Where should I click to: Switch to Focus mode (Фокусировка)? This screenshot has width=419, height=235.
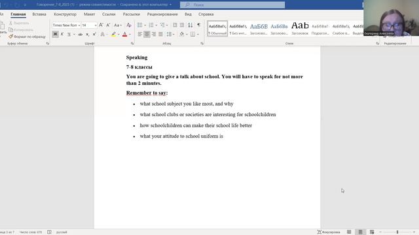pos(329,232)
